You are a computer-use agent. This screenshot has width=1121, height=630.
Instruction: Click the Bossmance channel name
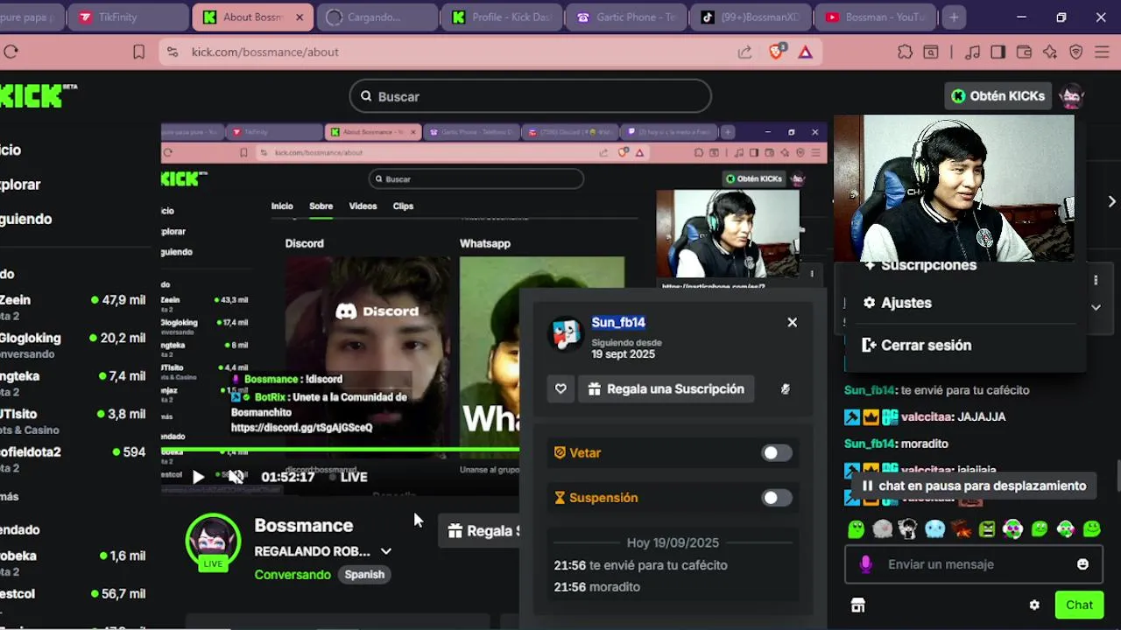[x=304, y=526]
